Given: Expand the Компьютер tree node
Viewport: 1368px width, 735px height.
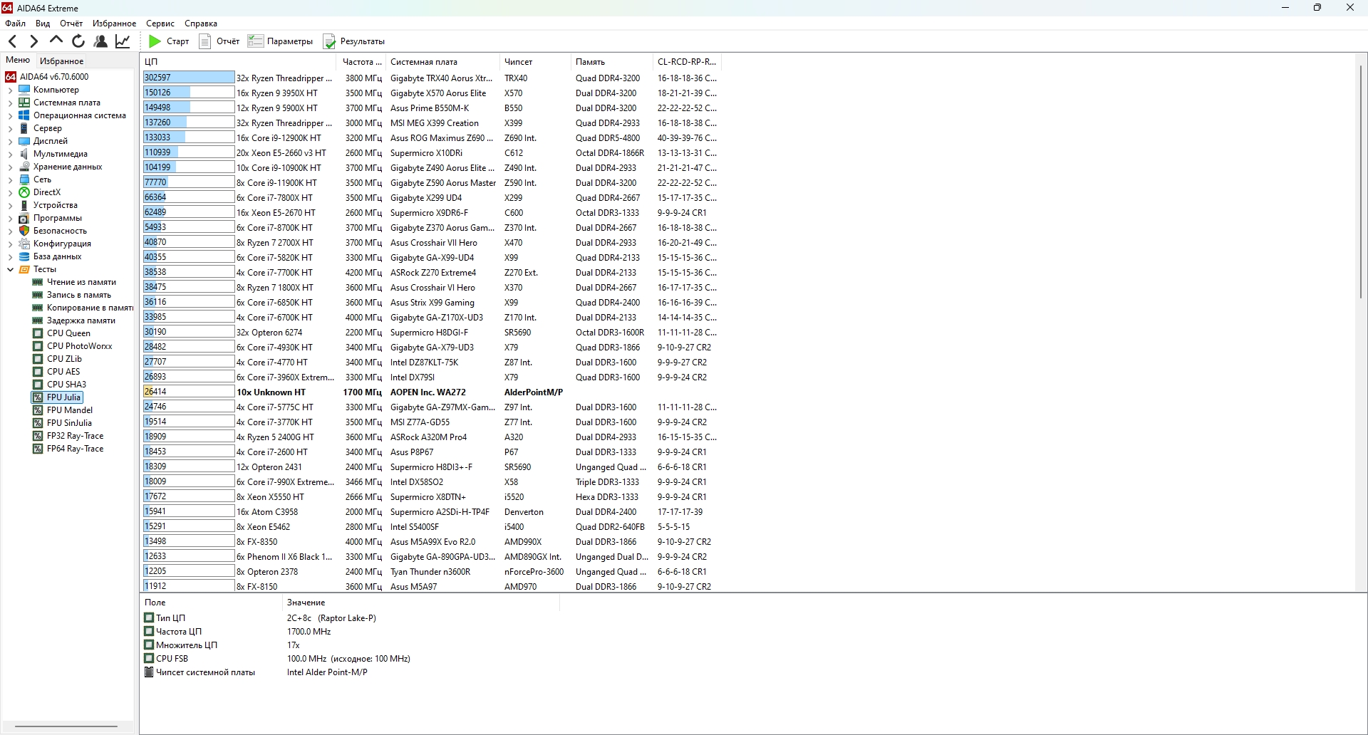Looking at the screenshot, I should pos(10,90).
